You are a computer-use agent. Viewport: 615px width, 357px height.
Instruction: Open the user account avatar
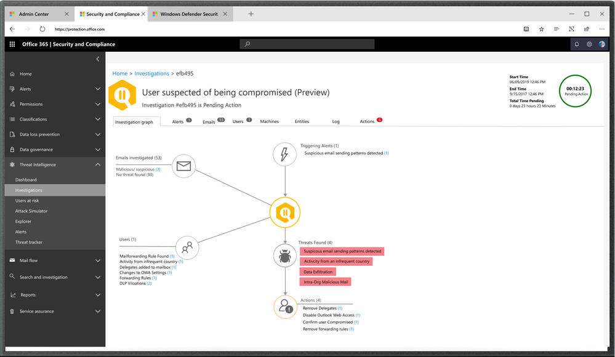601,44
